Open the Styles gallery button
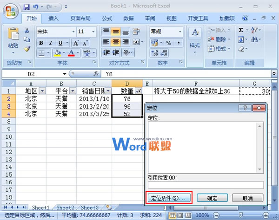 [195, 40]
